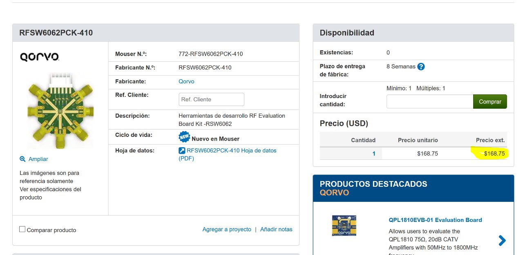Focus the Ref. Cliente text field
The image size is (523, 255).
pyautogui.click(x=211, y=99)
